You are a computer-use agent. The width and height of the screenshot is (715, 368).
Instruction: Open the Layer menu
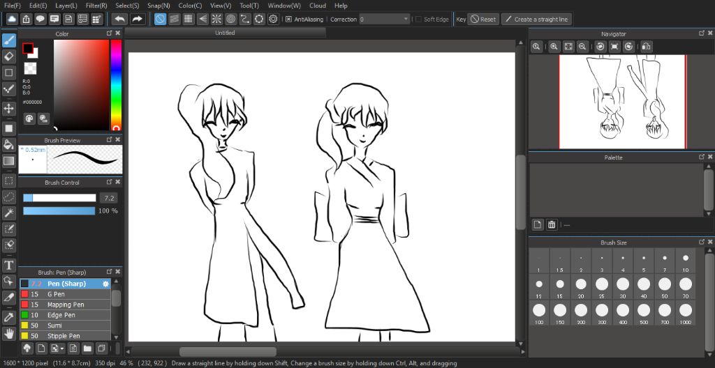point(66,6)
